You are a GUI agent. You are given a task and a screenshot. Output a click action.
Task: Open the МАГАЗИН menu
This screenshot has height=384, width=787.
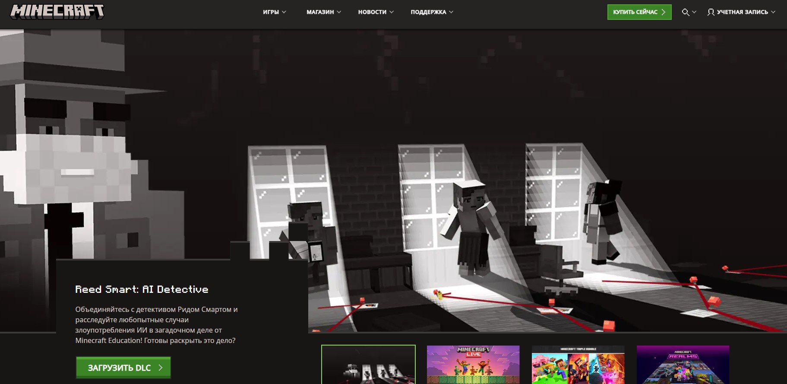coord(320,12)
